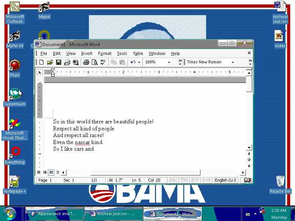Switch to Outline view button
Screen dimensions: 295x221
click(58, 172)
